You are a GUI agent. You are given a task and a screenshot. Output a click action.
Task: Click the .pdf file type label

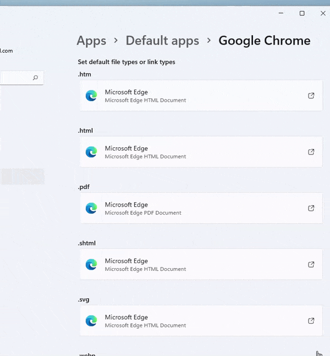coord(84,187)
